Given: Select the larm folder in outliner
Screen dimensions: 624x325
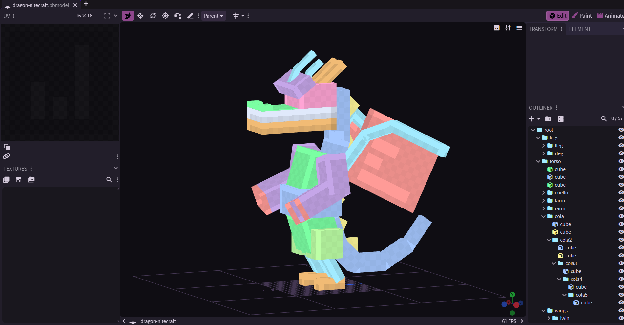Looking at the screenshot, I should pyautogui.click(x=560, y=201).
